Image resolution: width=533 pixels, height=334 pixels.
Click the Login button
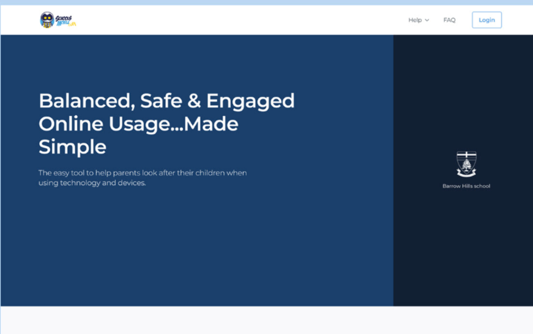tap(487, 20)
